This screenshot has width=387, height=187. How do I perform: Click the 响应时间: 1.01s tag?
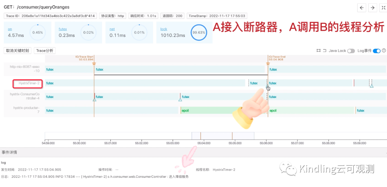point(143,16)
